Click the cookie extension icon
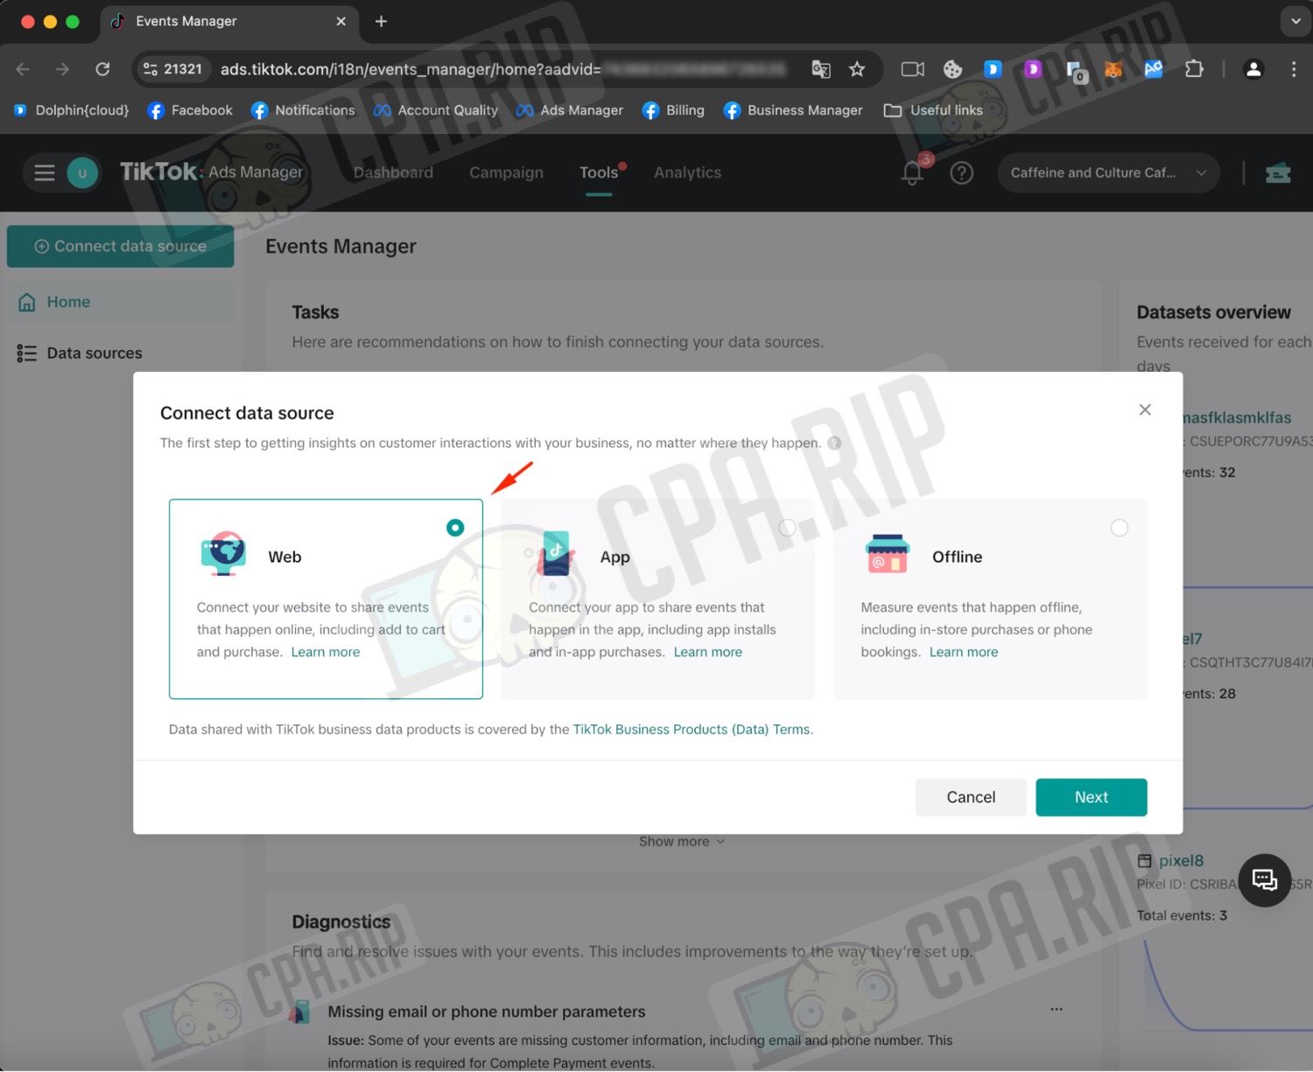 [x=953, y=69]
